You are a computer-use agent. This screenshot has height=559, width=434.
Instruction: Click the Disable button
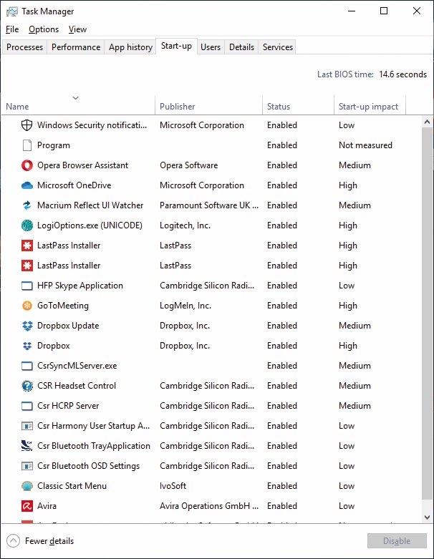397,541
